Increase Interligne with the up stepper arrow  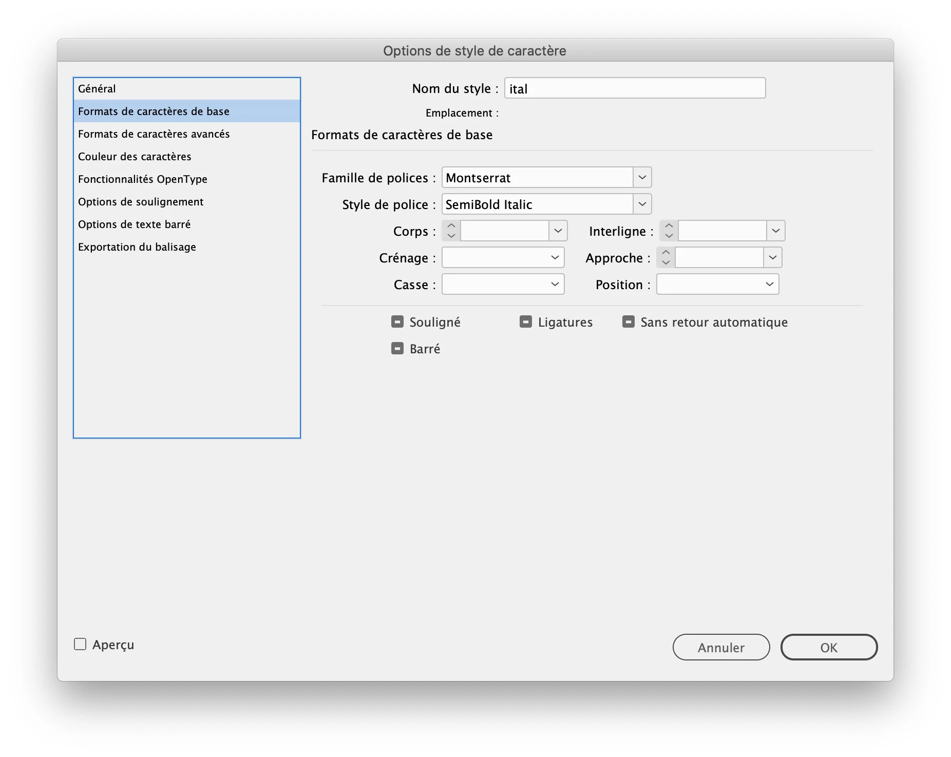click(x=669, y=226)
